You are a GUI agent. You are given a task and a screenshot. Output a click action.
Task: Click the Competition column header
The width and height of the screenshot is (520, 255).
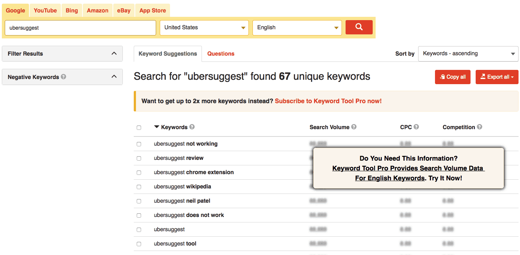click(459, 127)
